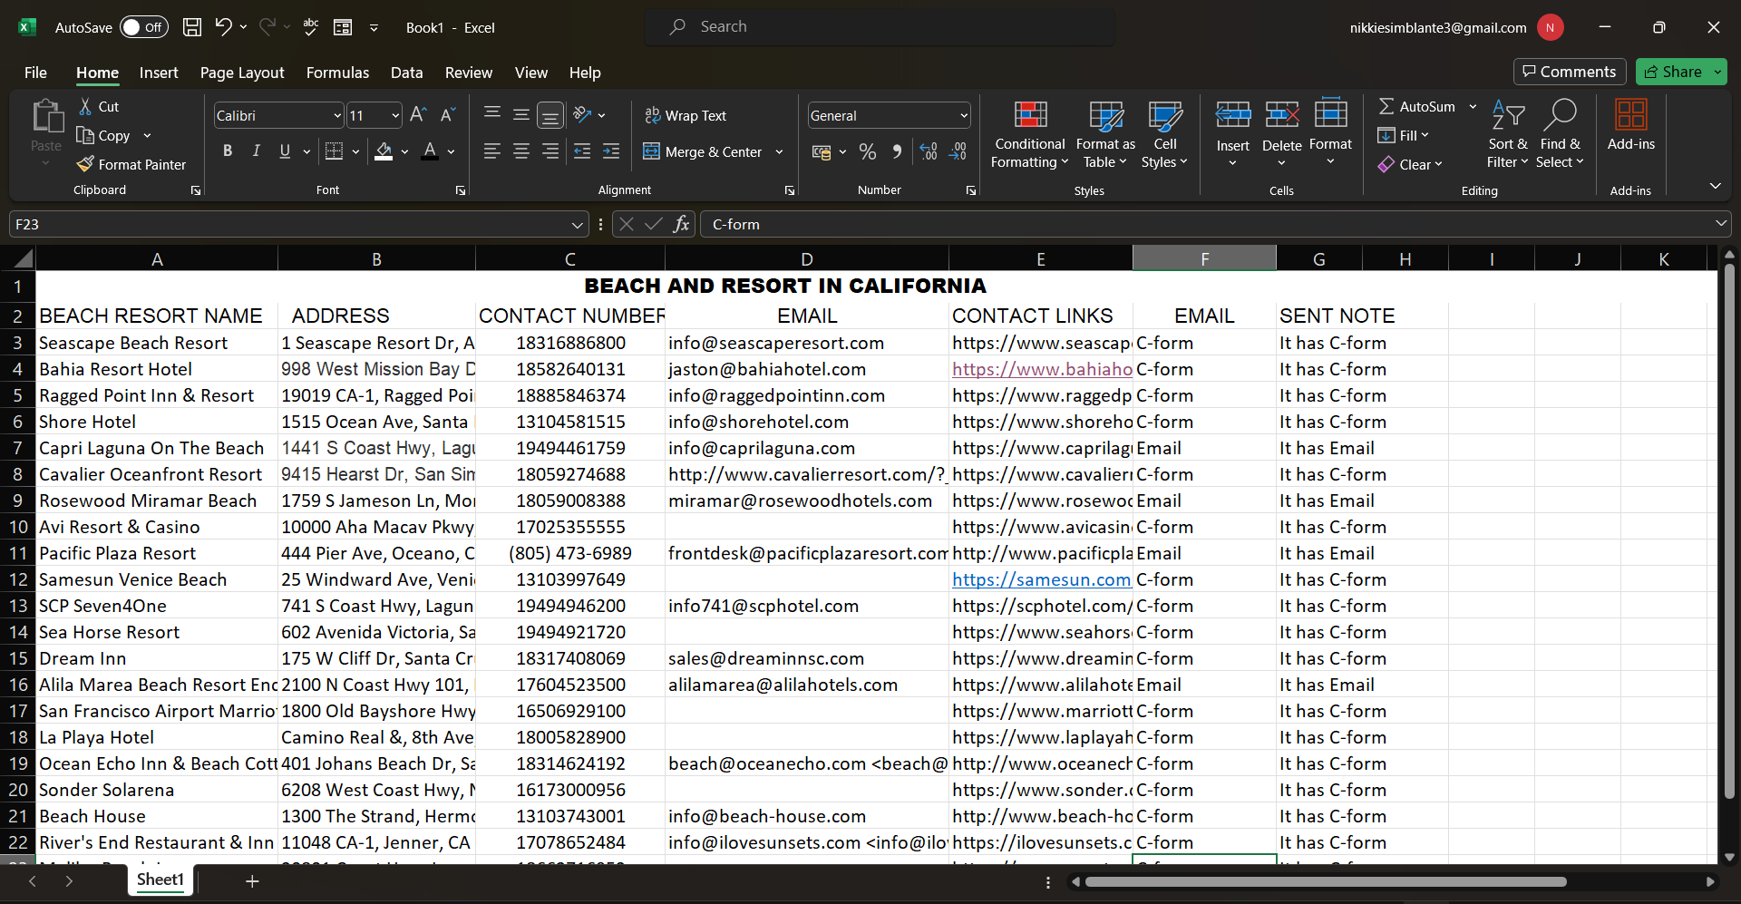Open the General number format dropdown
The height and width of the screenshot is (904, 1741).
(963, 115)
